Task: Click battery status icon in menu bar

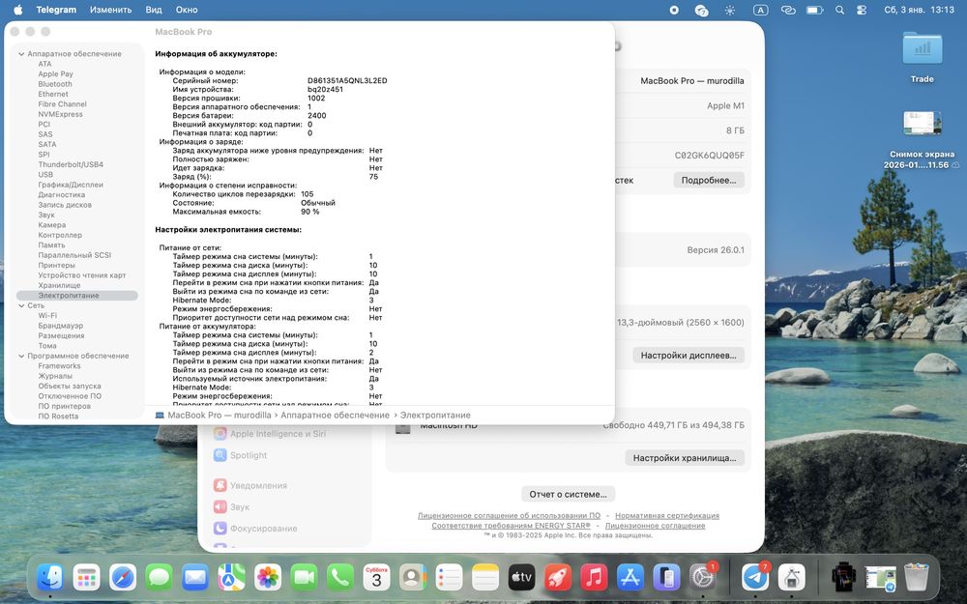Action: click(x=814, y=10)
